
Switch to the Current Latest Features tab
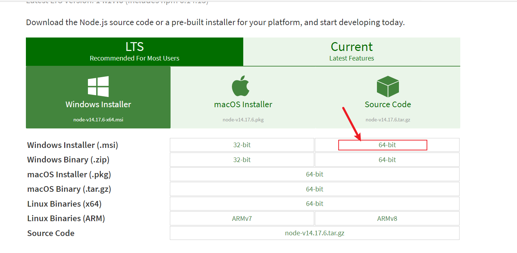point(352,52)
